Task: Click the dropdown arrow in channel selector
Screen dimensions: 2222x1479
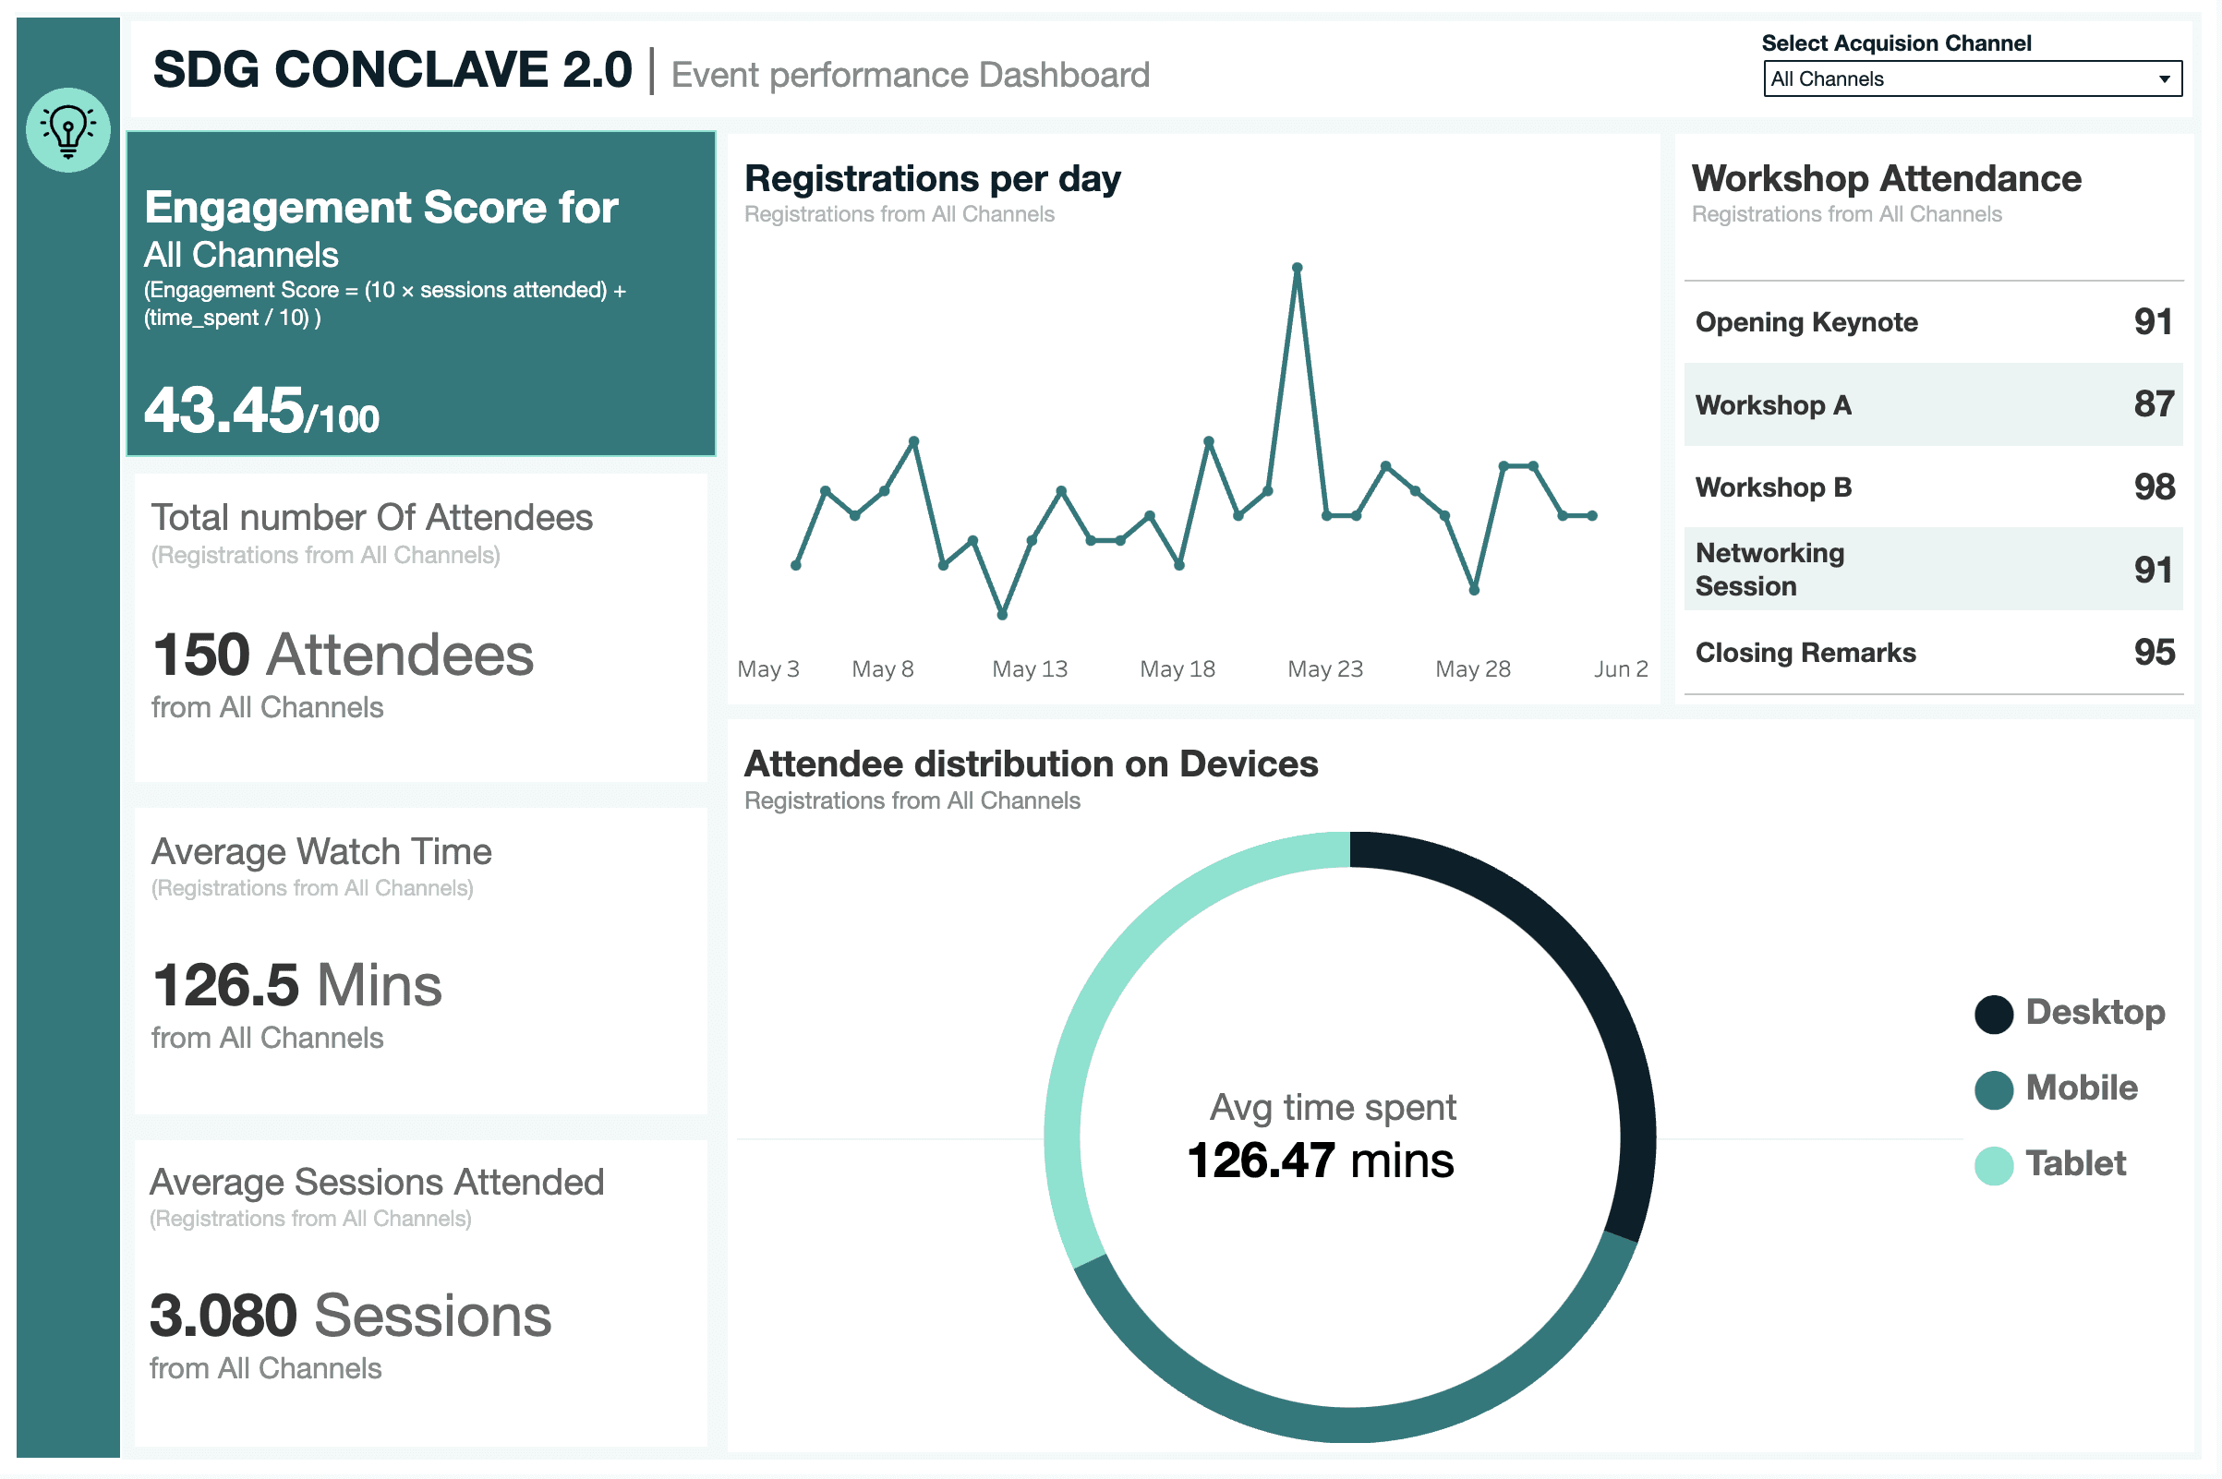Action: [2165, 79]
